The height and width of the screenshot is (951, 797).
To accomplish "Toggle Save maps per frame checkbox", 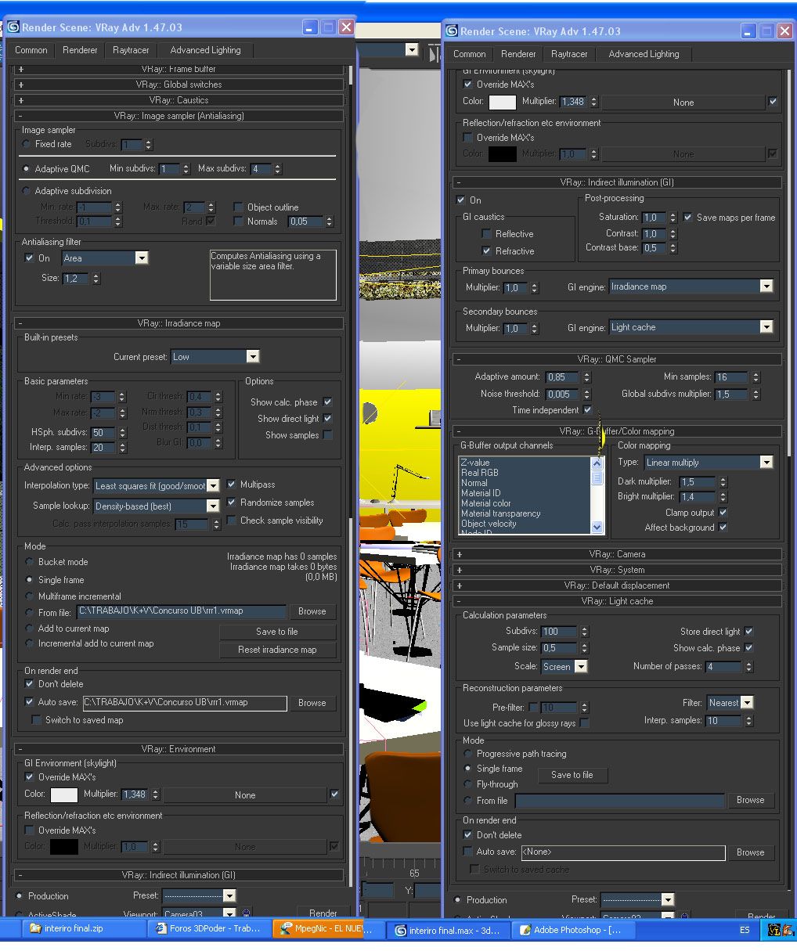I will (x=687, y=218).
